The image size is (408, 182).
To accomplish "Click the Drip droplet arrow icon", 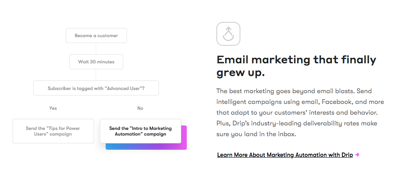I will pyautogui.click(x=228, y=34).
